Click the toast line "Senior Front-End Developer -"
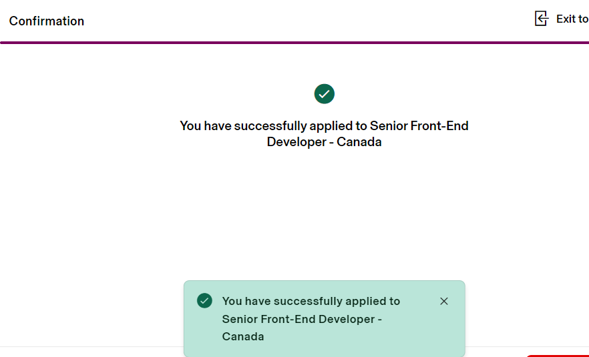Image resolution: width=589 pixels, height=357 pixels. (302, 319)
